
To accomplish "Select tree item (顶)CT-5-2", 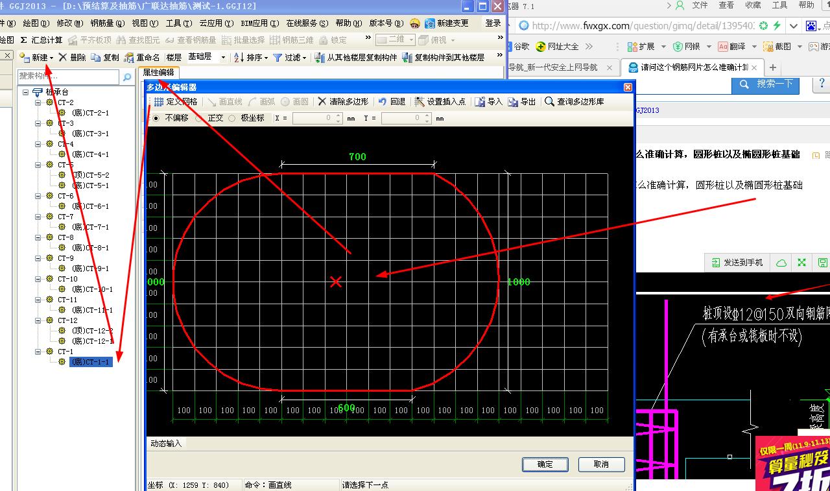I will pyautogui.click(x=90, y=175).
